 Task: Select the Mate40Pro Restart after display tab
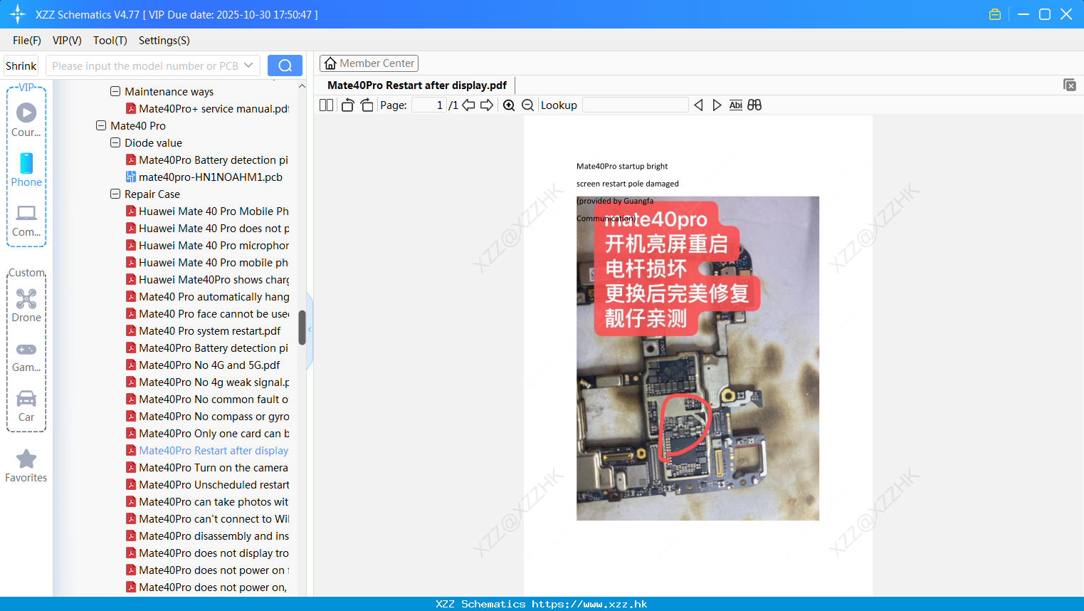point(417,85)
